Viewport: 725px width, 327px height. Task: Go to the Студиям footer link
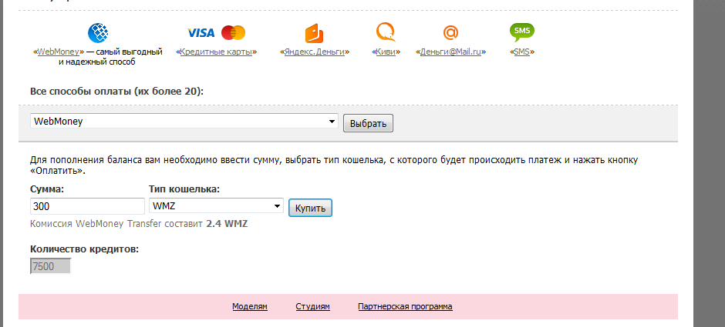tap(312, 307)
